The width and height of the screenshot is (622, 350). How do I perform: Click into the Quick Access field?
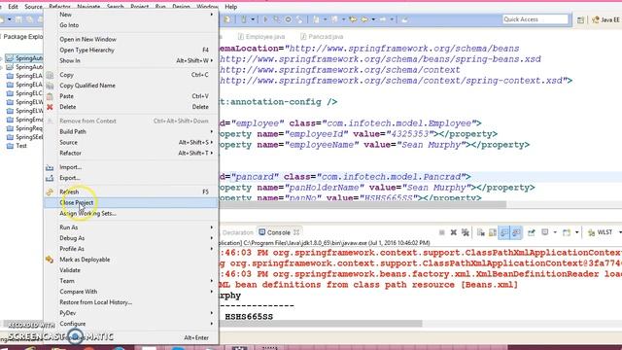pos(536,19)
